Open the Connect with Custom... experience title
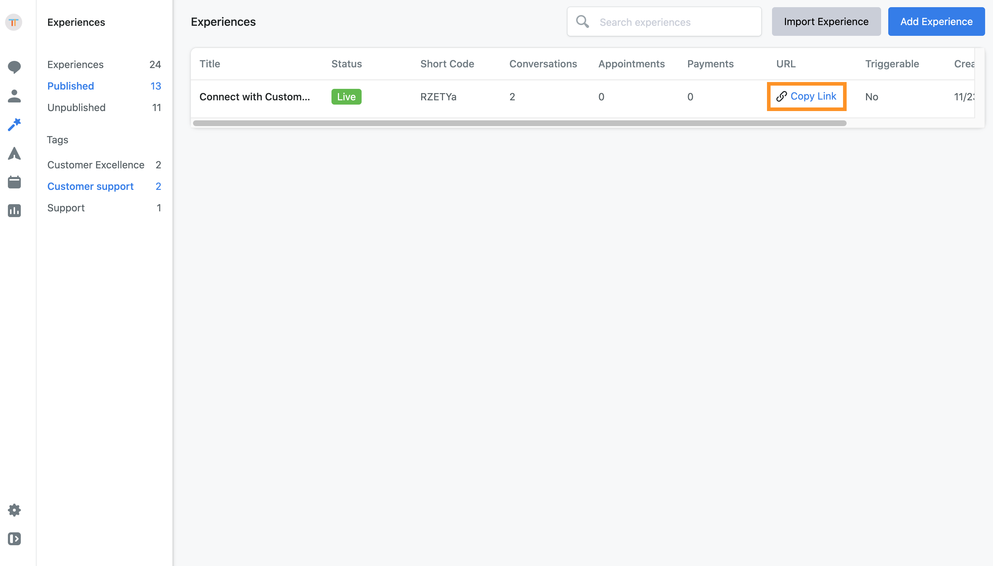Screen dimensions: 993x566 (x=255, y=97)
